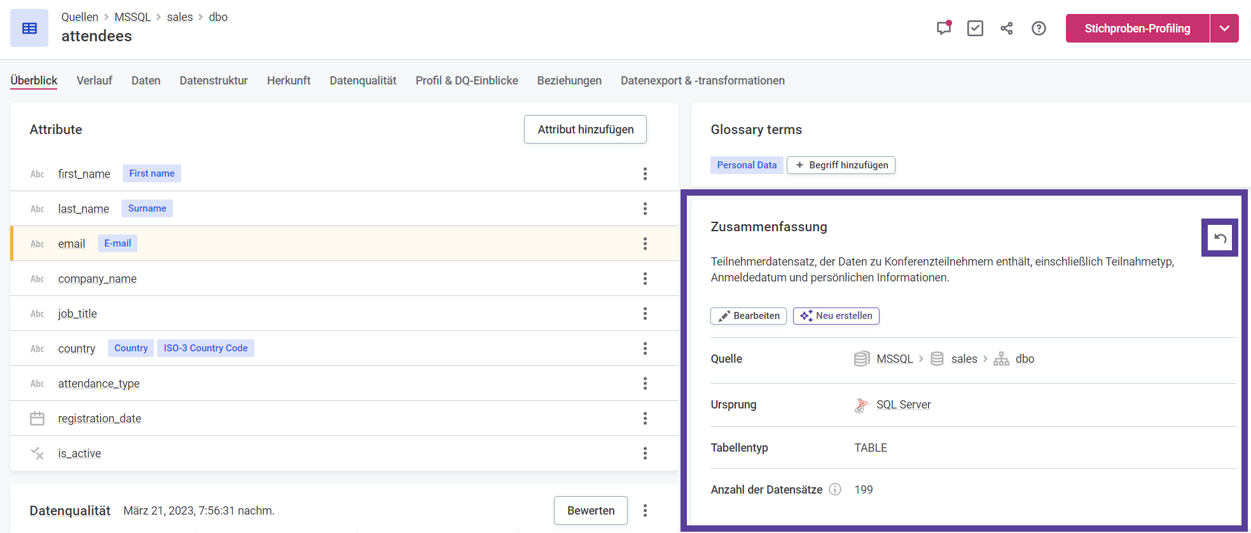Click the info icon beside Anzahl der Datensätze
Image resolution: width=1251 pixels, height=533 pixels.
pos(835,489)
